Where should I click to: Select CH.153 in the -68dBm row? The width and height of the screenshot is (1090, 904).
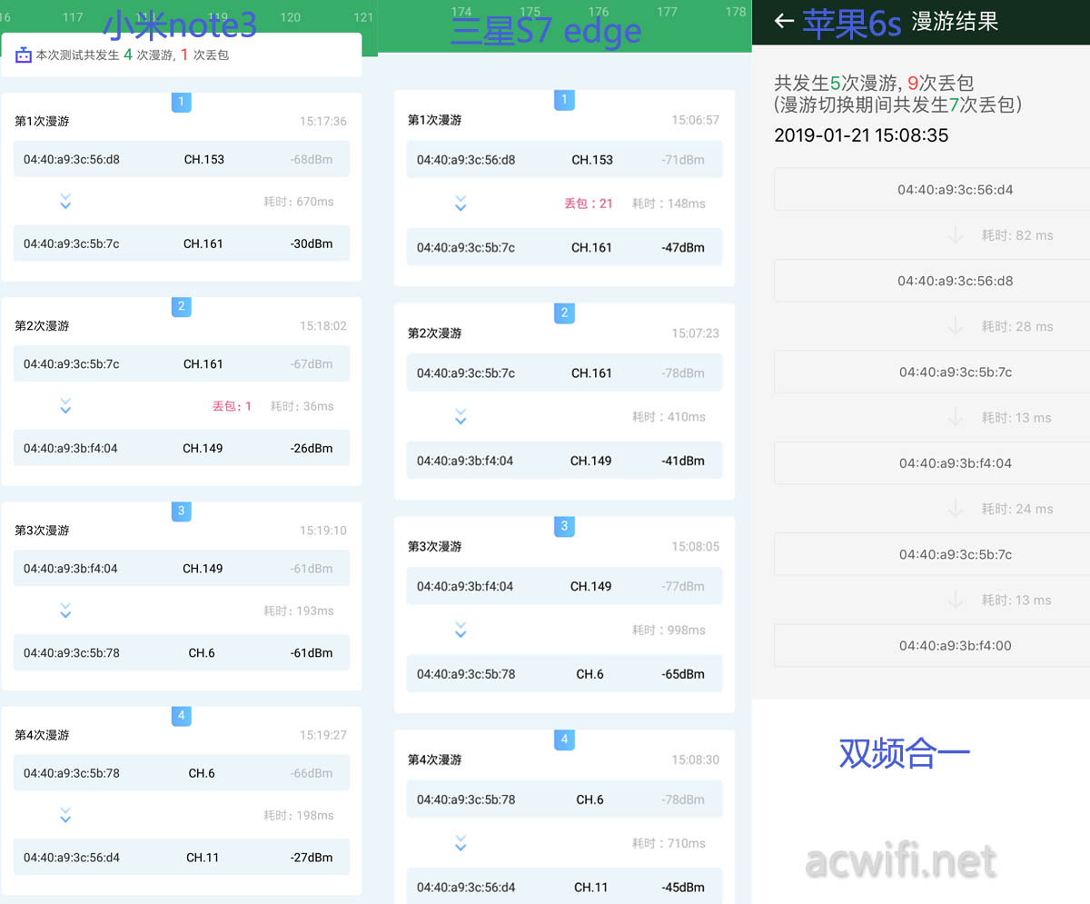tap(203, 159)
